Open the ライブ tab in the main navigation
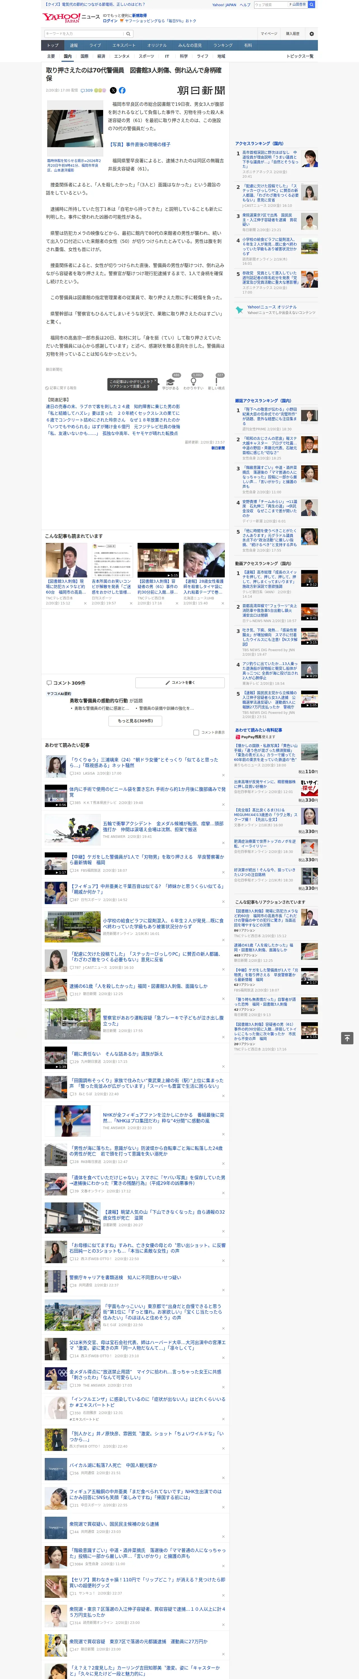Viewport: 359px width, 1679px height. pyautogui.click(x=95, y=46)
